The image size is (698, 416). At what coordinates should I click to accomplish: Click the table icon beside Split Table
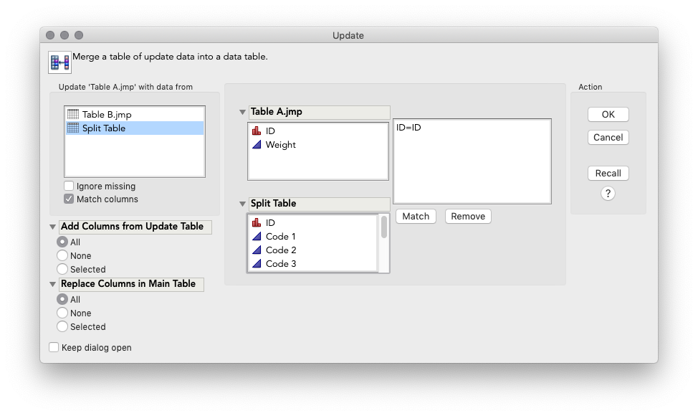point(73,128)
